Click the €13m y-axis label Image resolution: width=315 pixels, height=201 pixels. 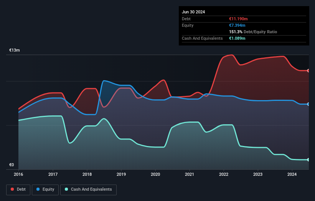(x=15, y=50)
